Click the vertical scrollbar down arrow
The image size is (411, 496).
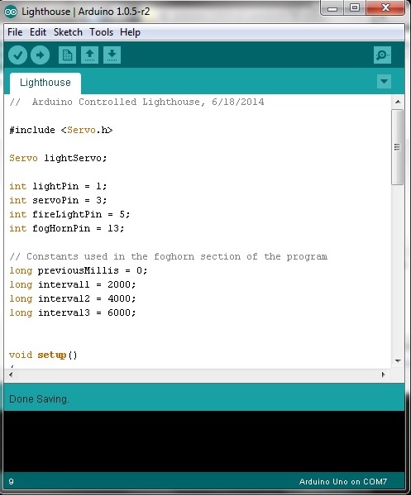click(398, 361)
